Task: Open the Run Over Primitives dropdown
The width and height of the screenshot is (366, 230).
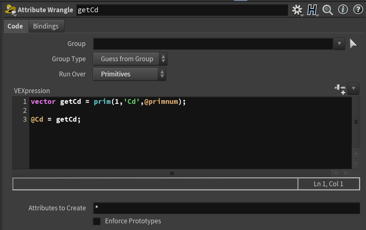Action: pyautogui.click(x=129, y=74)
